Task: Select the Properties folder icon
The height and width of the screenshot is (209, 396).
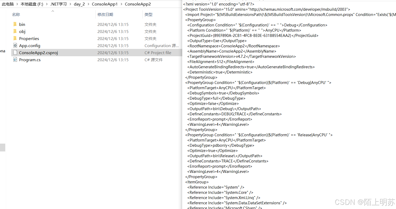Action: pos(15,38)
